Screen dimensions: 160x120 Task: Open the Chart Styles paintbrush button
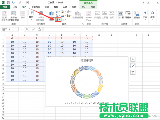click(133, 66)
